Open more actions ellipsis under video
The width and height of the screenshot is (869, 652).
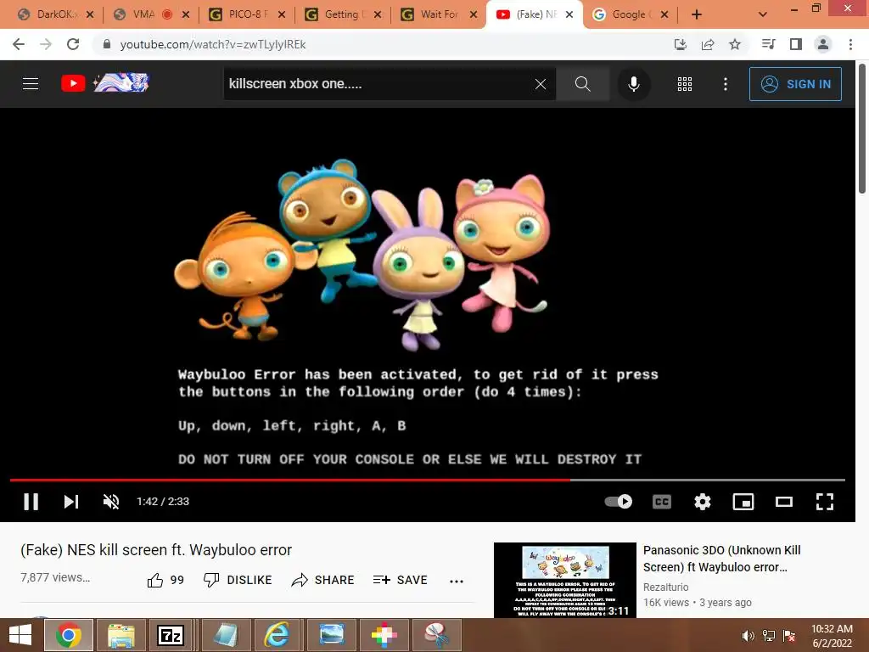pyautogui.click(x=456, y=581)
